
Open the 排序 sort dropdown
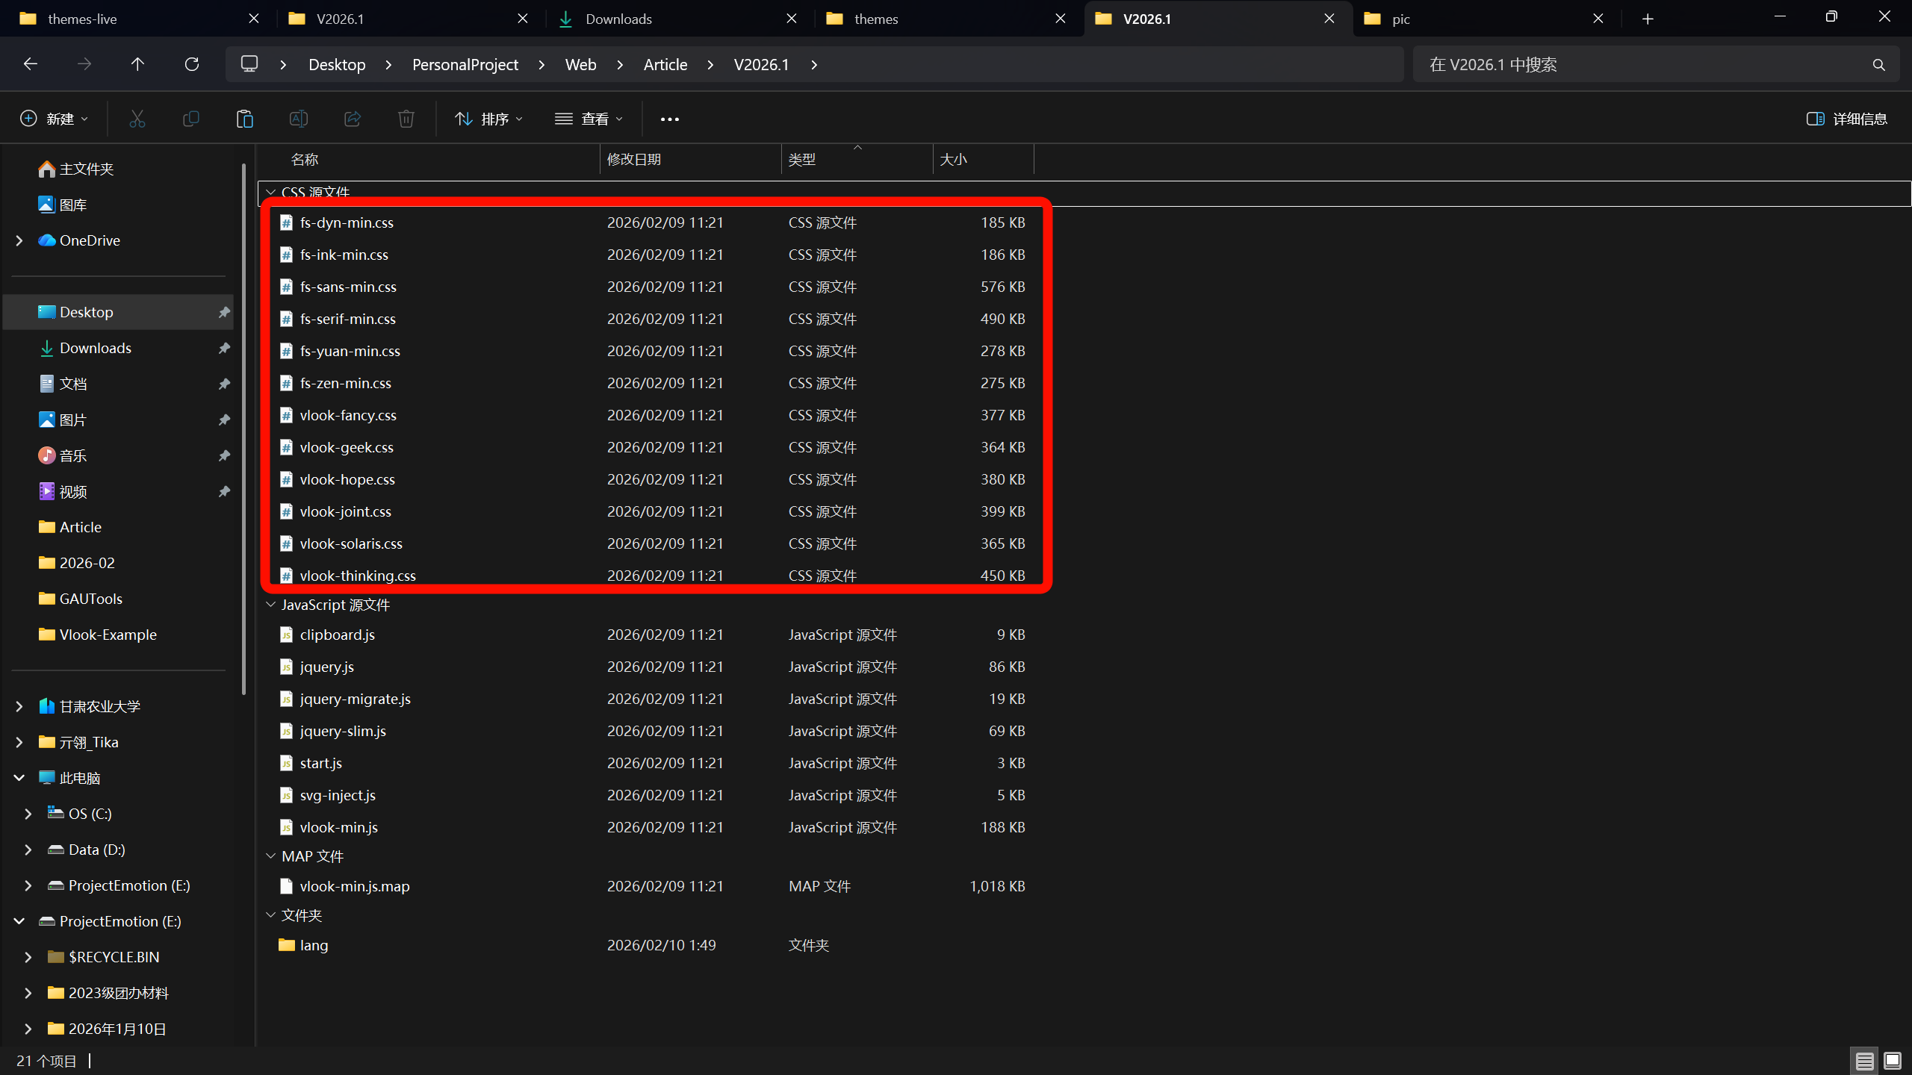coord(489,119)
